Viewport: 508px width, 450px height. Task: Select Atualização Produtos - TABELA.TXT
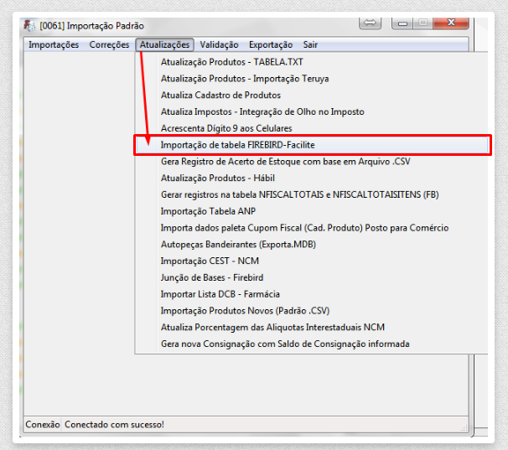pyautogui.click(x=311, y=62)
